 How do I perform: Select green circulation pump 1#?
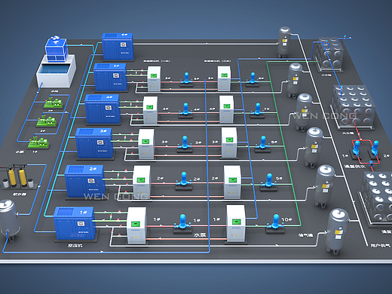[38, 142]
